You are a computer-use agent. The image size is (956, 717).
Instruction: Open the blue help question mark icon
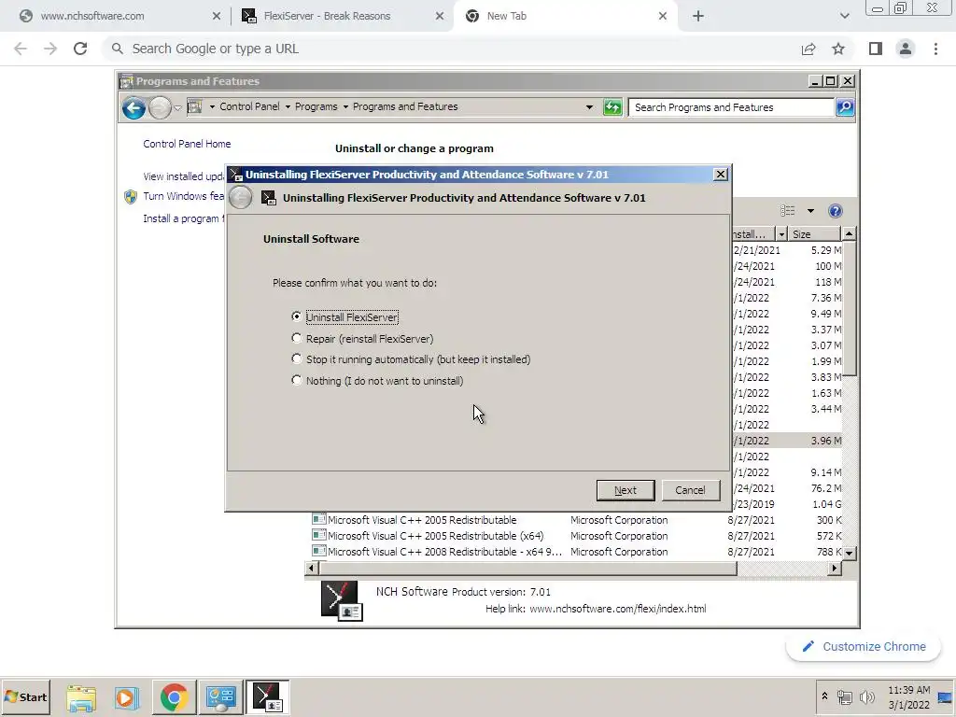click(836, 211)
